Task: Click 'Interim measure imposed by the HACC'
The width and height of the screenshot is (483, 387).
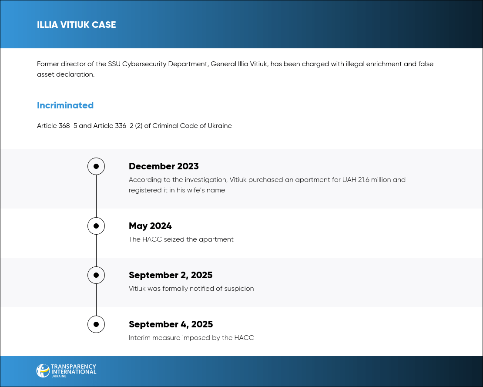Action: click(x=191, y=338)
